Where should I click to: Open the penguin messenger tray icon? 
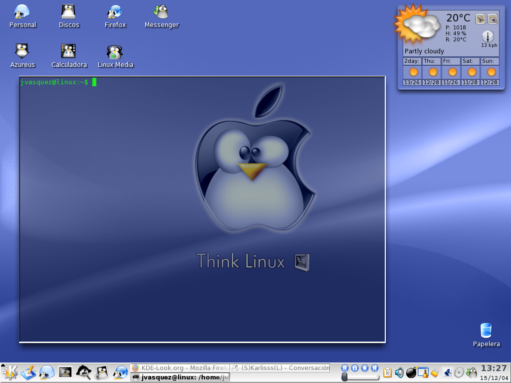[471, 372]
